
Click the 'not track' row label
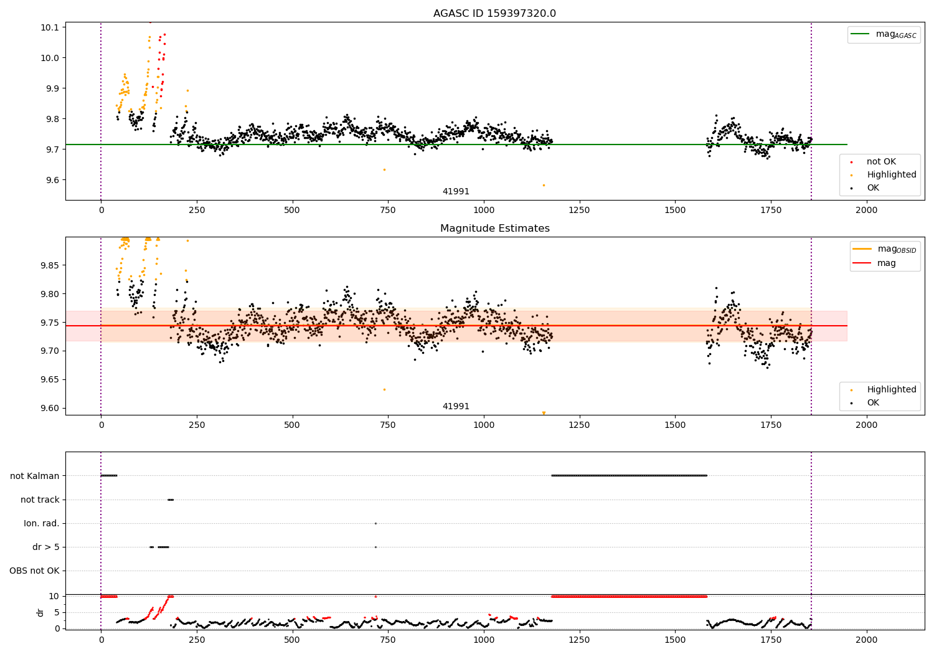pos(40,500)
